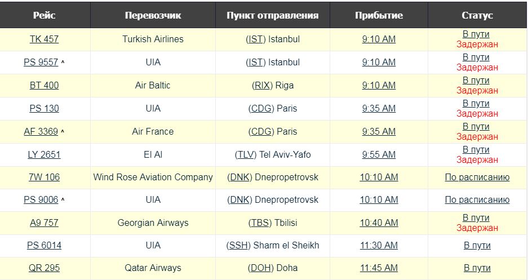Open the 11:30 AM arrival time link
This screenshot has width=528, height=280.
379,245
